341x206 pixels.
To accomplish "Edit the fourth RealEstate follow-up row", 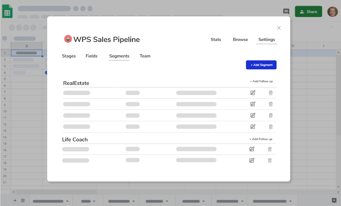I will tap(253, 127).
